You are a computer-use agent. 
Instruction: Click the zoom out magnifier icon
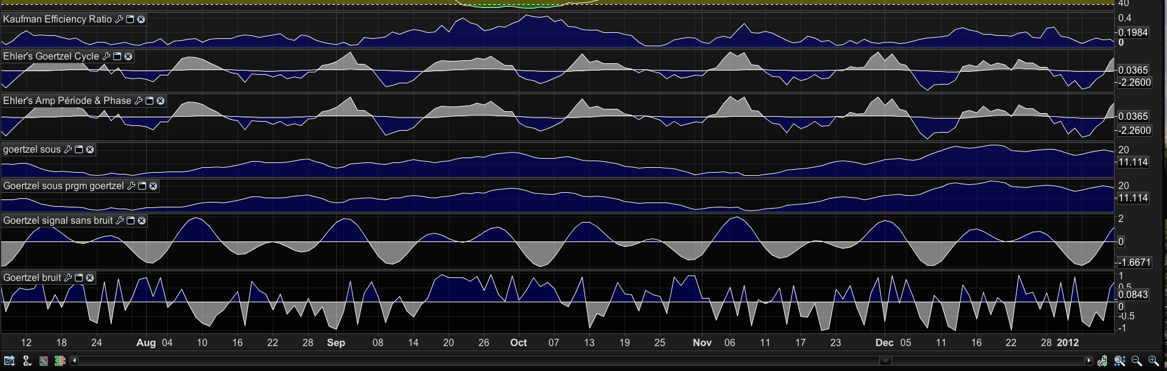click(x=1136, y=361)
